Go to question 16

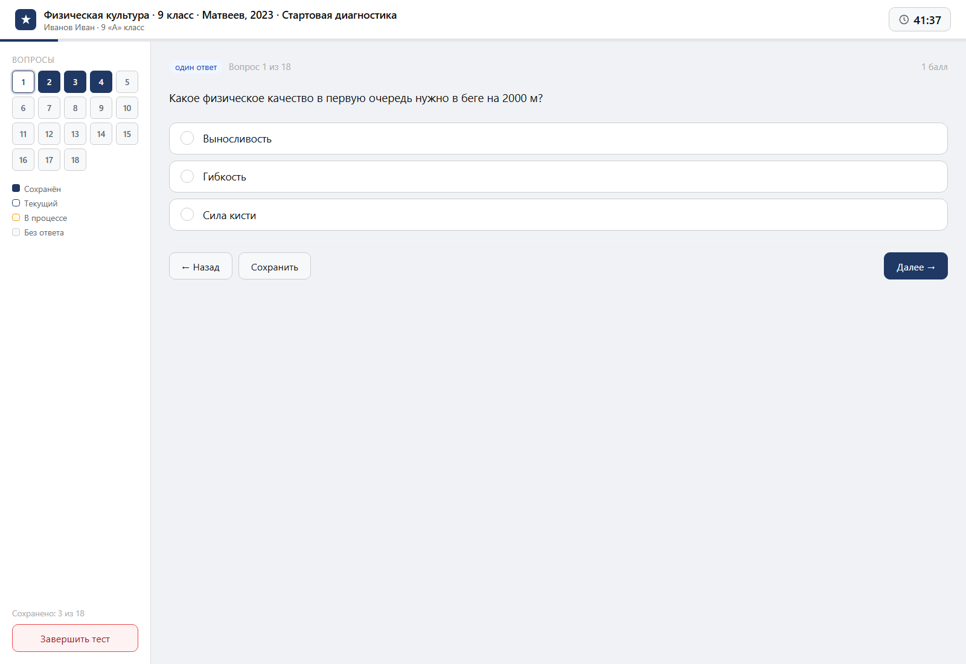pos(23,160)
